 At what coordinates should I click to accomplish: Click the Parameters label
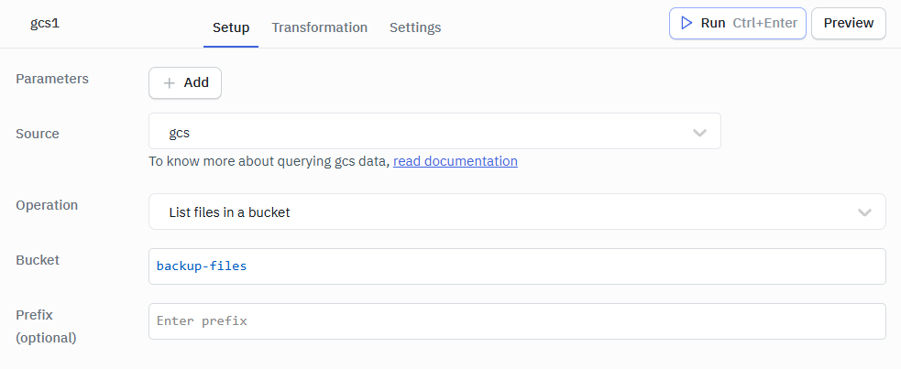click(52, 79)
